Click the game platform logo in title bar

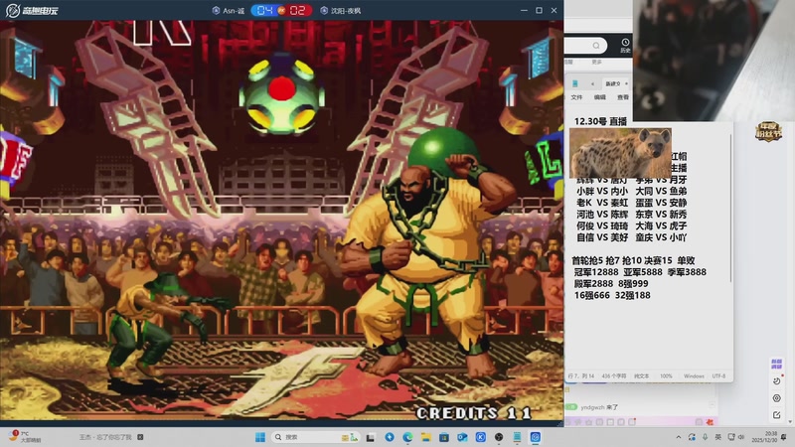pos(32,10)
